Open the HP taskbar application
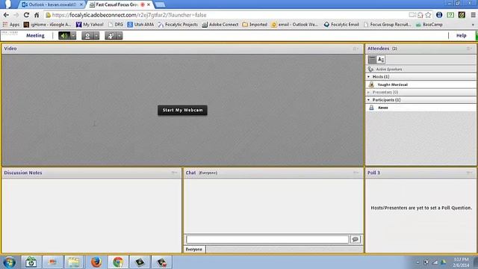Viewport: 478px width, 269px height. pos(31,262)
